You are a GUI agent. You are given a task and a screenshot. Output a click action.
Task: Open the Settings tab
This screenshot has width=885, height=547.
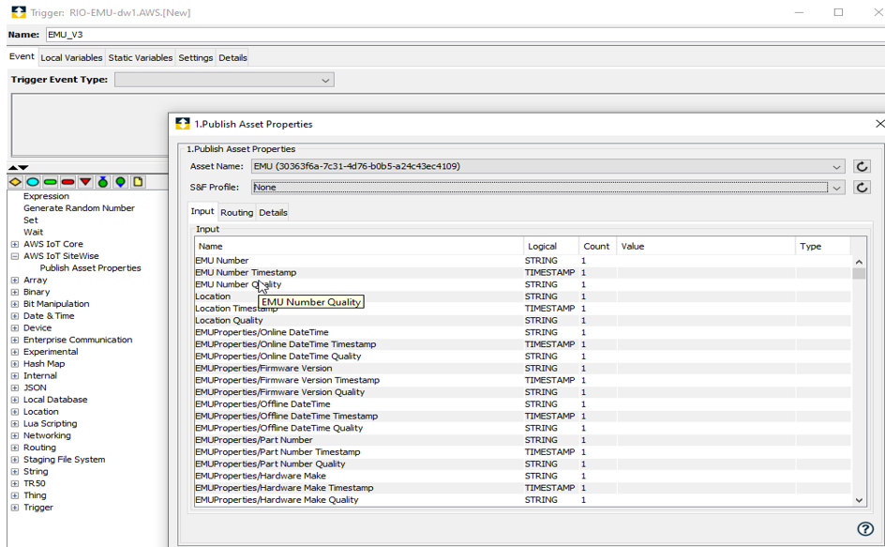click(x=195, y=57)
